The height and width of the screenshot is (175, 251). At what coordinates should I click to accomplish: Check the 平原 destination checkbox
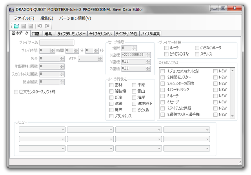pos(134,85)
